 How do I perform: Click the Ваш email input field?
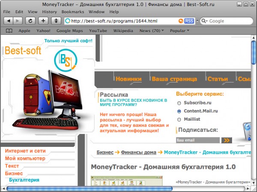pos(197,140)
